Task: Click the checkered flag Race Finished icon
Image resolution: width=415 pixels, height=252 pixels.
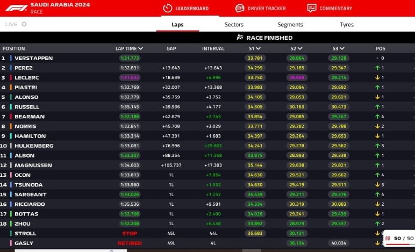Action: 240,38
